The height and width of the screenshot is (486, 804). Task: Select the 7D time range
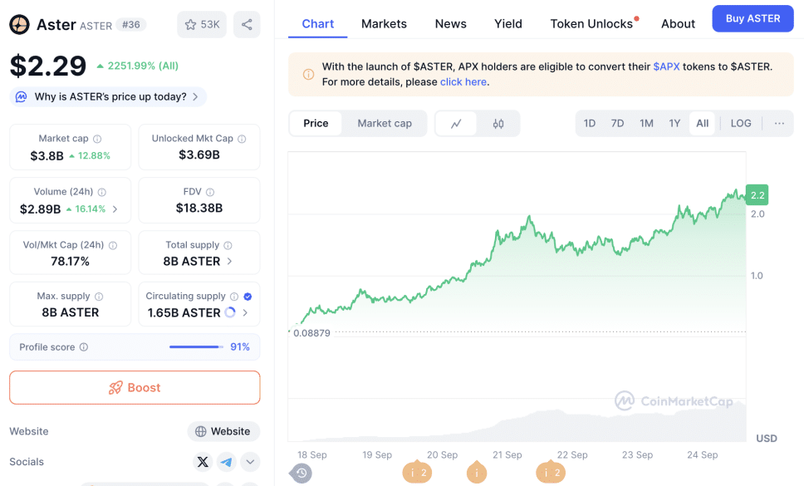pos(617,123)
